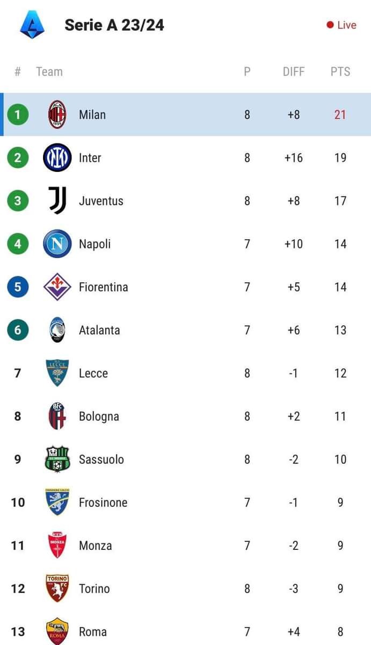Click the Fiorentina crest icon
The width and height of the screenshot is (371, 645).
[57, 287]
